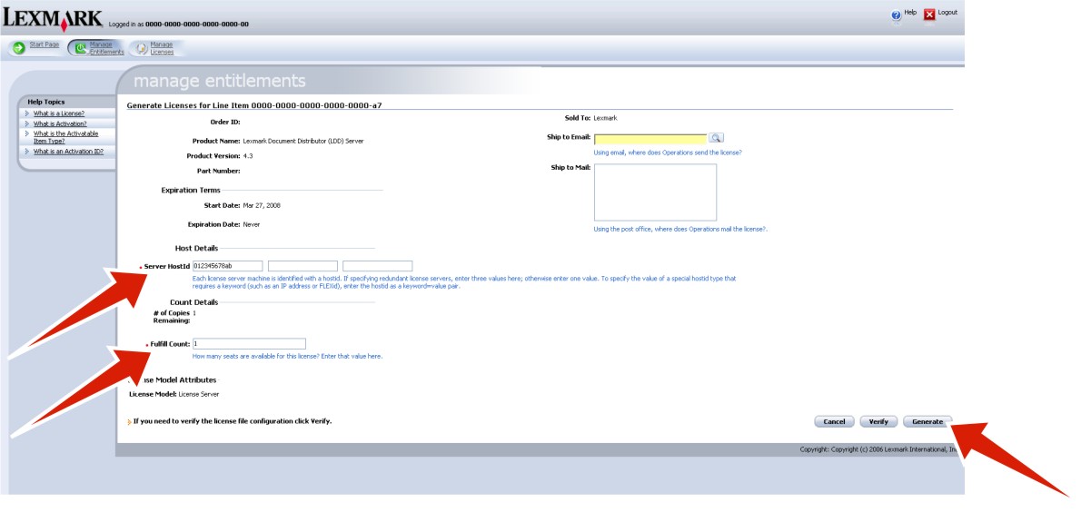Click the product name 'Lexmark Document Distributor (LDD) Server'
This screenshot has height=512, width=1091.
coord(303,142)
